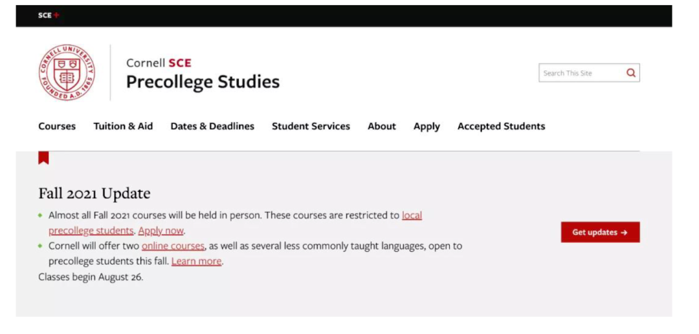699x334 pixels.
Task: Click the red plus beside SCE
Action: 56,16
